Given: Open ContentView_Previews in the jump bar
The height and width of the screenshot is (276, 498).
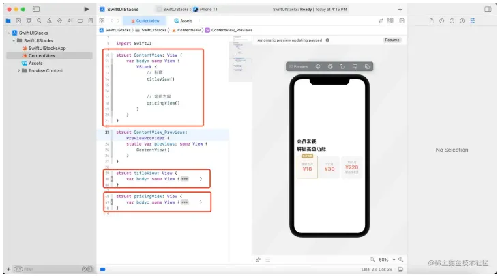Looking at the screenshot, I should [x=229, y=30].
